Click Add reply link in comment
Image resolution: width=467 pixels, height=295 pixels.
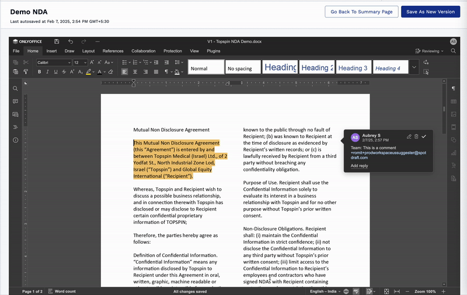point(359,166)
